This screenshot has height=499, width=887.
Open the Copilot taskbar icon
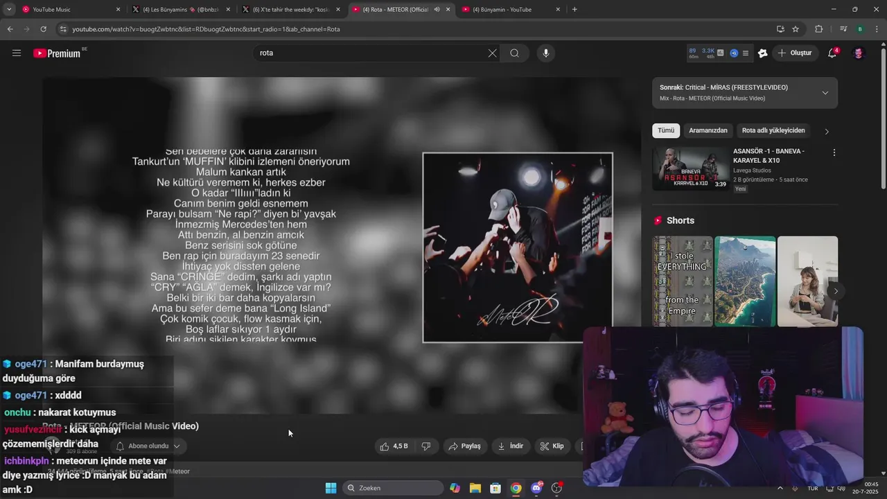[455, 488]
